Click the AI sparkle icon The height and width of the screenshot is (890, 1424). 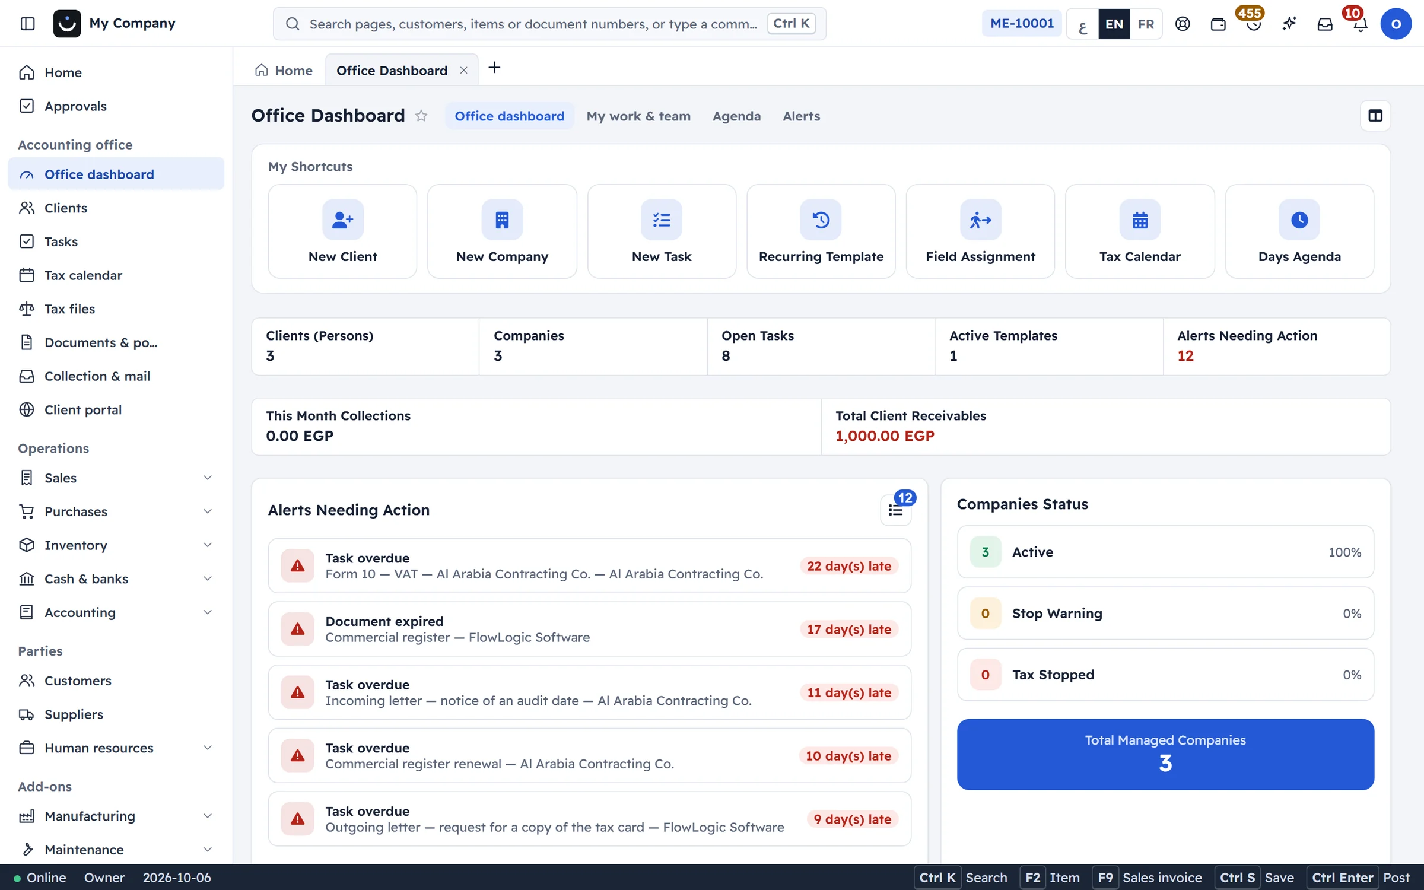click(1289, 24)
